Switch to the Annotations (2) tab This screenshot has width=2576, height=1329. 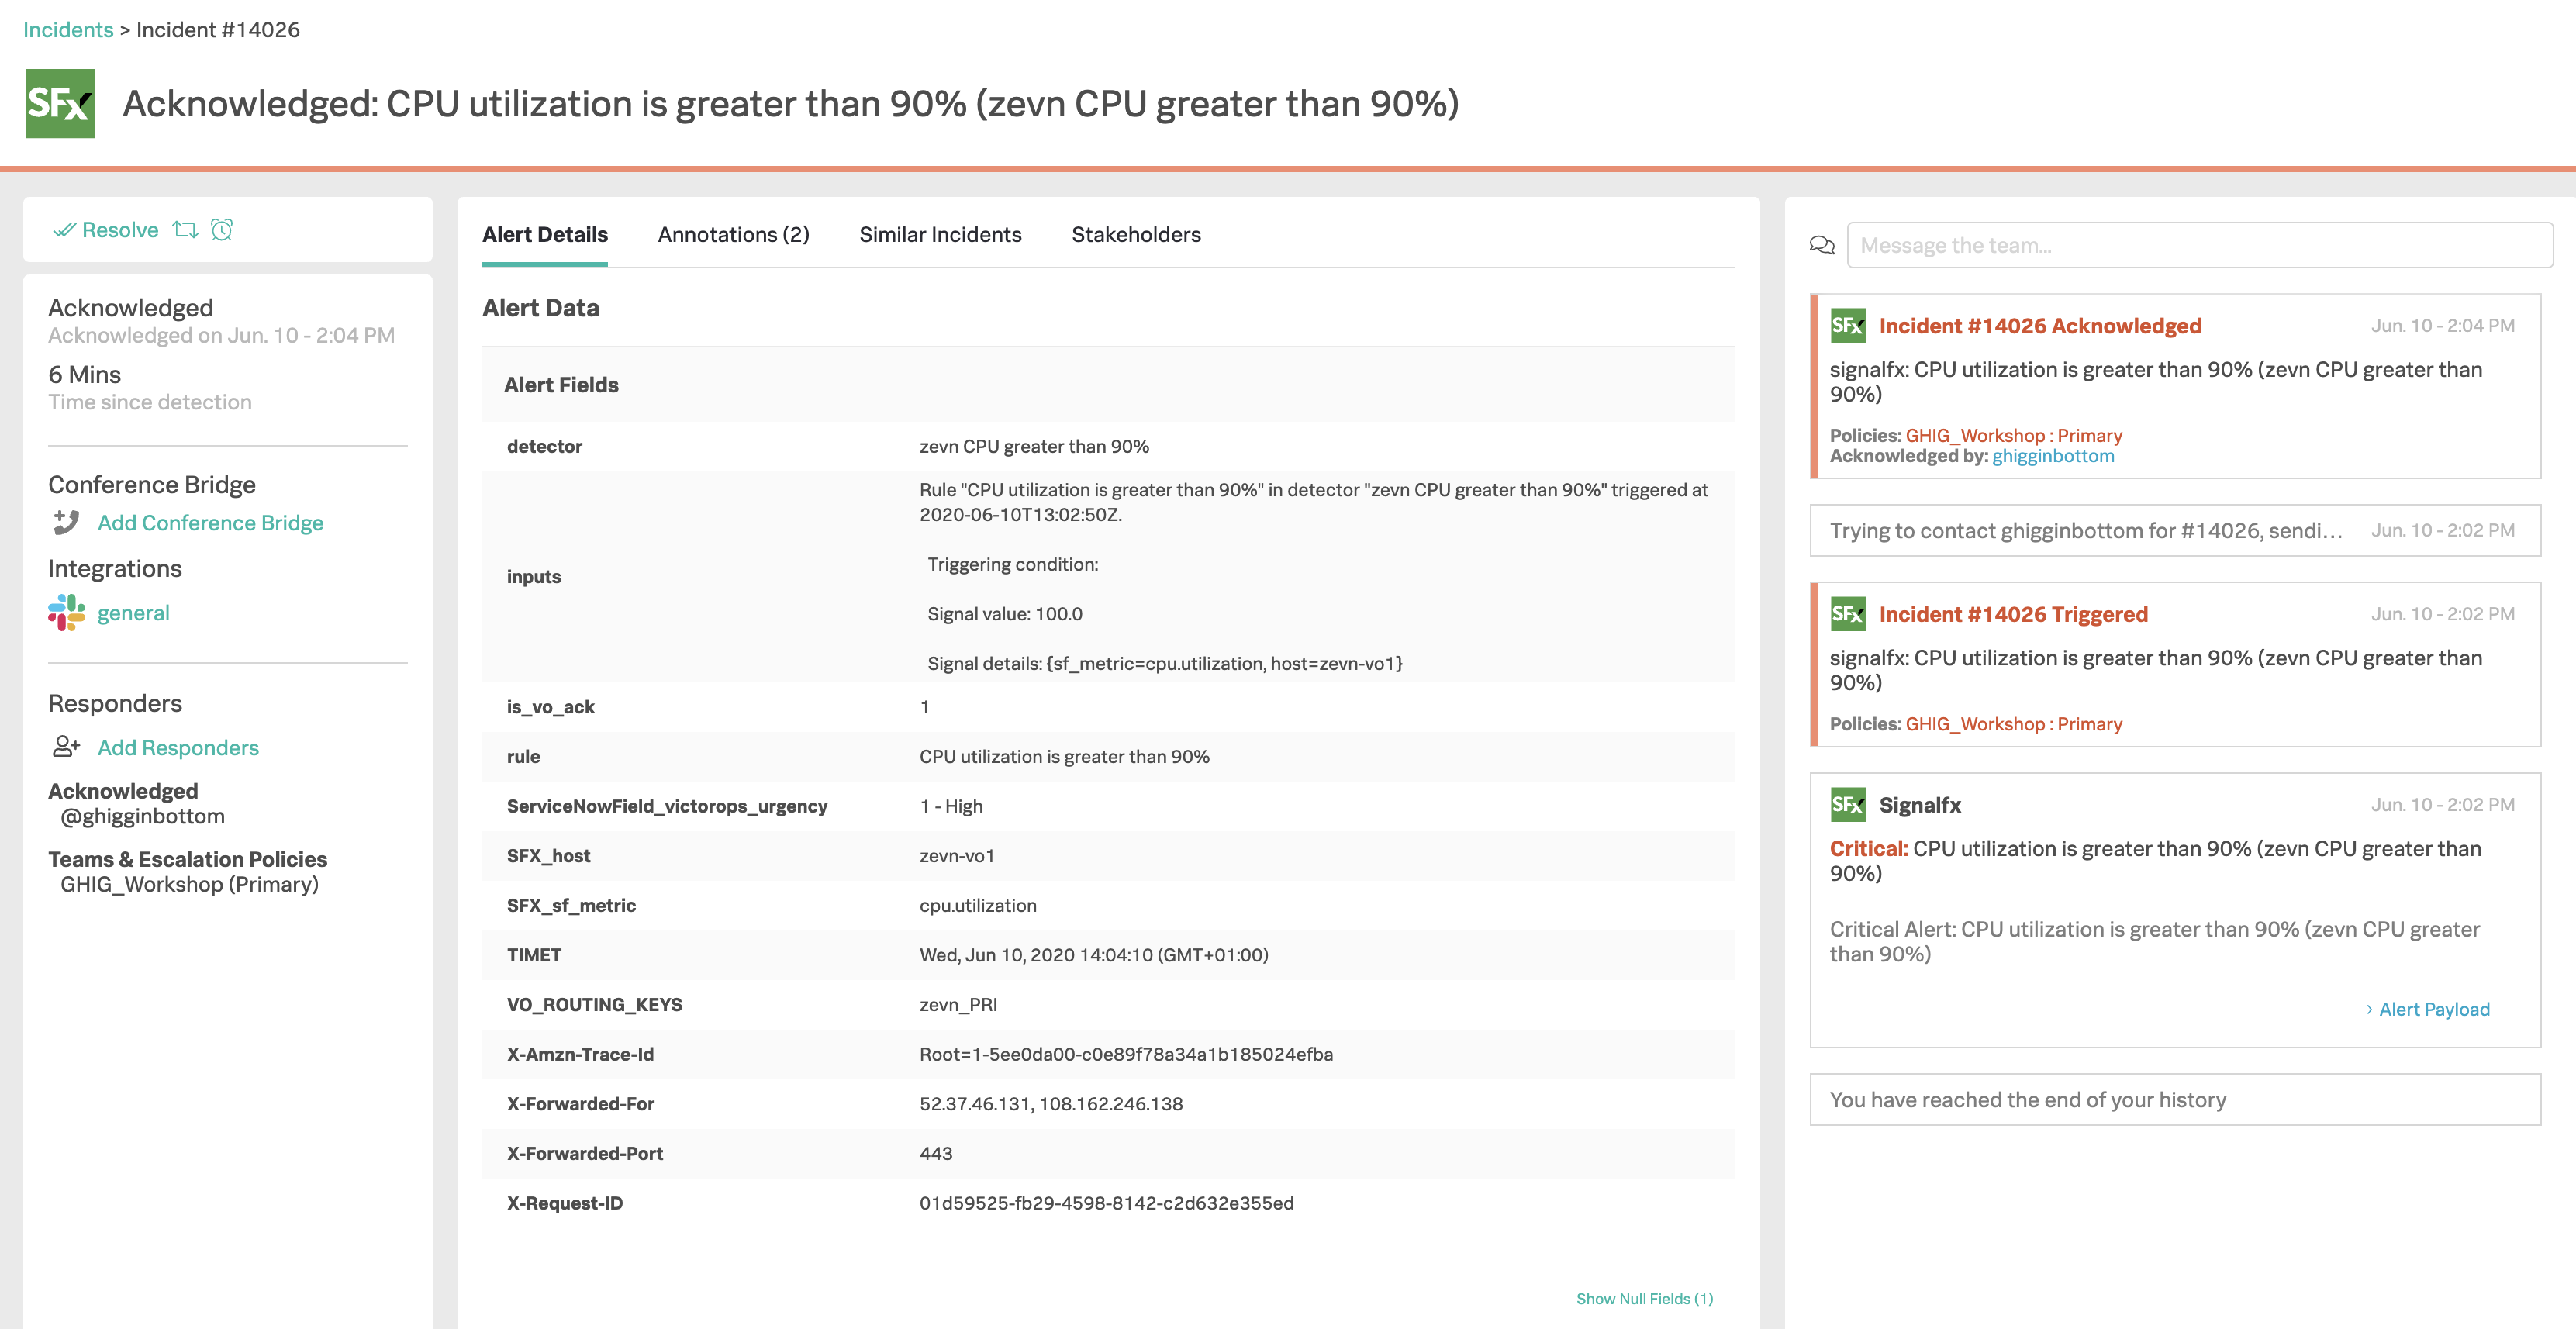(x=732, y=234)
